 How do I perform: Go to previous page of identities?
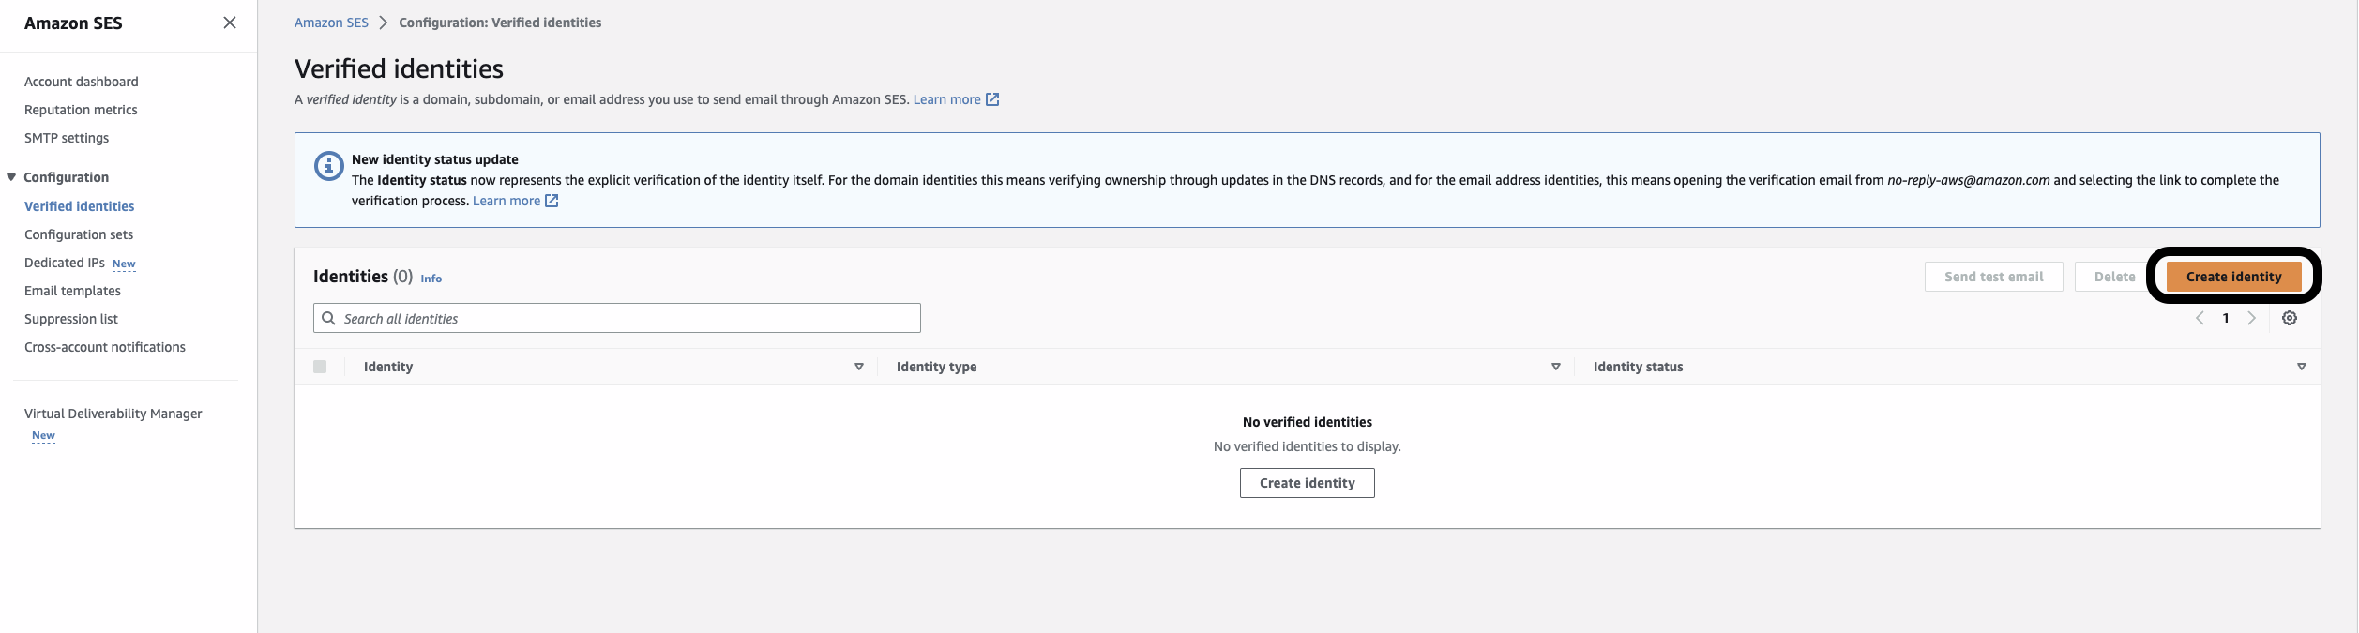coord(2200,318)
